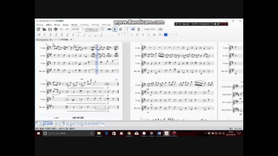Viewport: 278px width, 156px height.
Task: Open the スタイル (Style) menu
Action: tap(95, 25)
